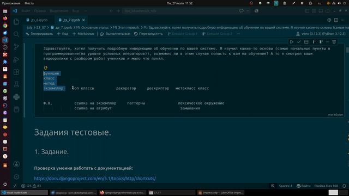Image resolution: width=349 pixels, height=196 pixels.
Task: Click Генерировать in notebook toolbar
Action: (39, 34)
